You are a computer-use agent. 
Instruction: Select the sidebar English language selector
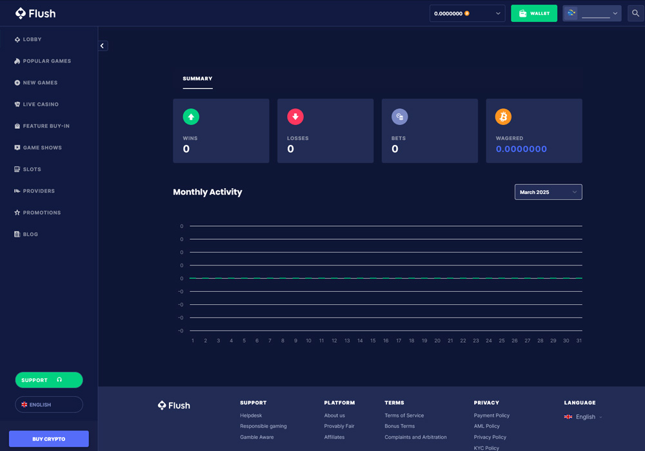point(49,405)
